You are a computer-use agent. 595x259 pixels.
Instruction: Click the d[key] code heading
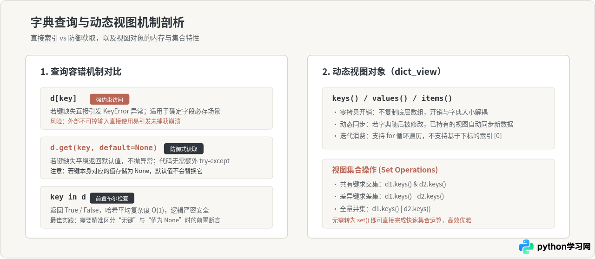[63, 99]
